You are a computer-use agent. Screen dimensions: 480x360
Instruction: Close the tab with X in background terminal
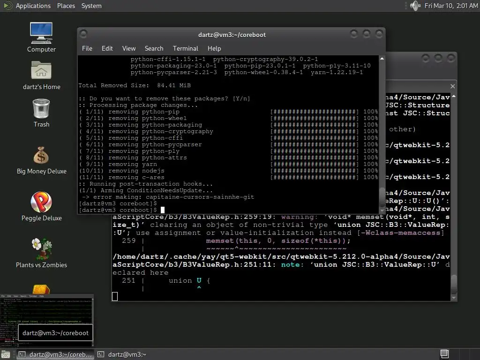click(453, 86)
